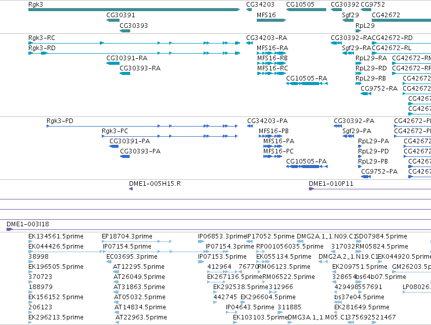Click transcript CG30393-RA

[x=125, y=73]
